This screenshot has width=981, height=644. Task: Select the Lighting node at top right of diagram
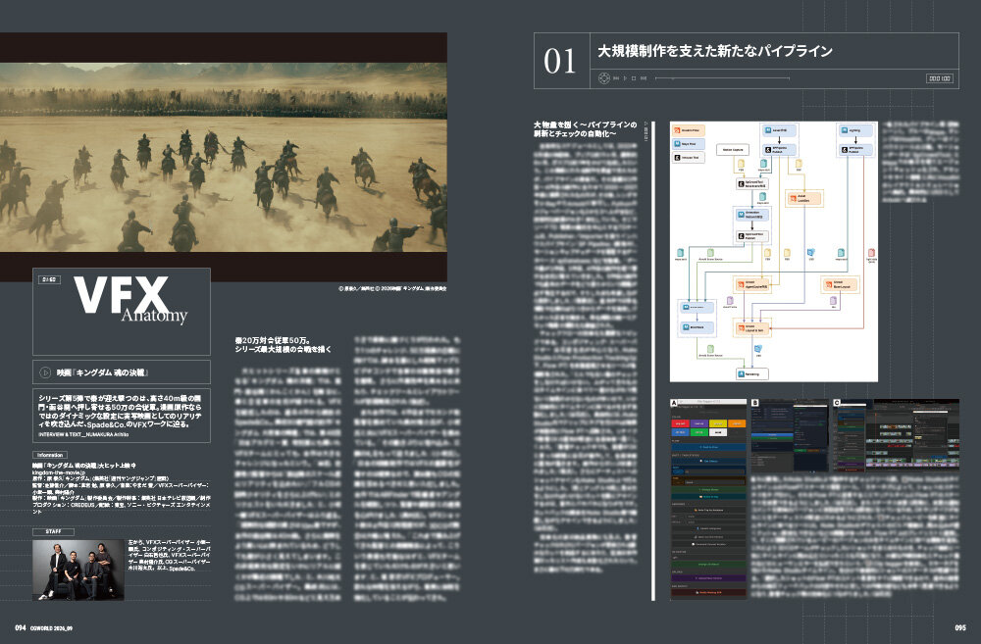coord(855,130)
